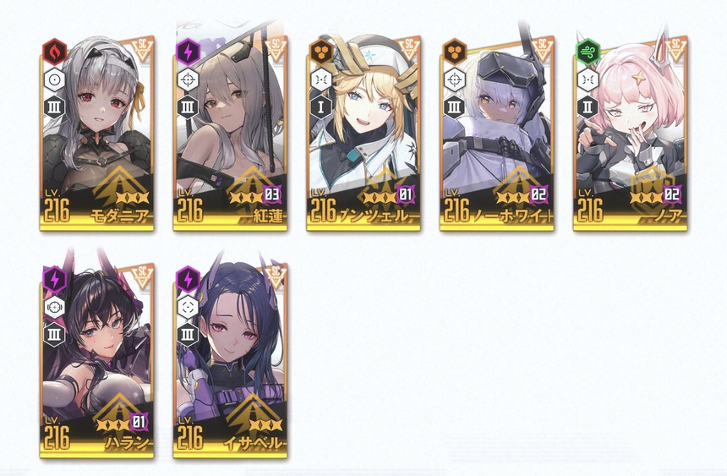Click the SC badge on イサベル card

(x=276, y=275)
